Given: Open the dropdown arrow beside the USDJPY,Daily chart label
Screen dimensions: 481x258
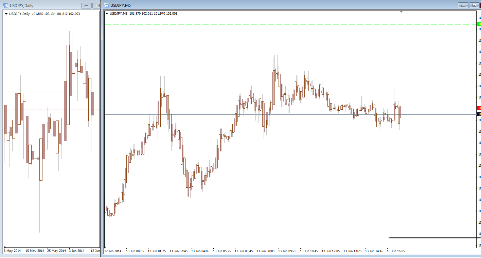Looking at the screenshot, I should pos(6,14).
